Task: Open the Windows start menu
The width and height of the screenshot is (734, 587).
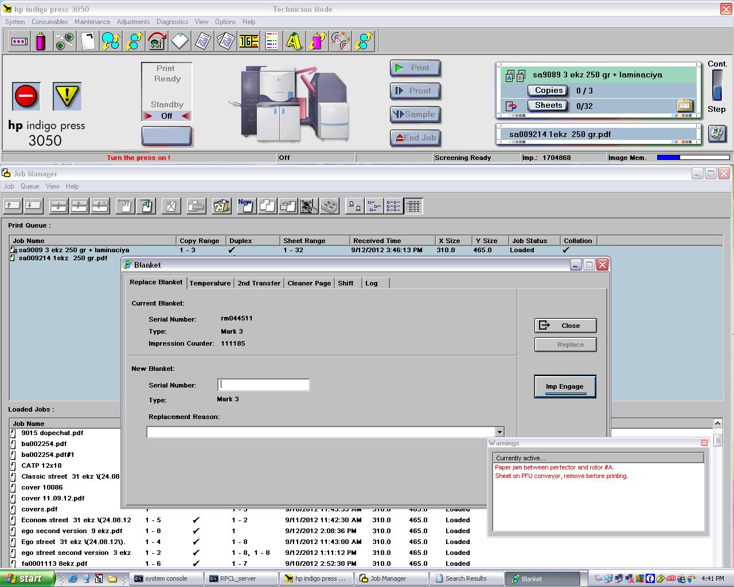Action: pyautogui.click(x=27, y=578)
